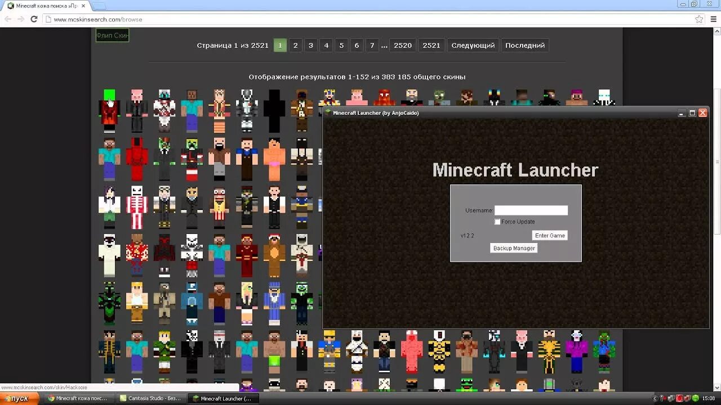Open the solid pink skin thumbnail
Viewport: 721px width, 405px height.
412,352
